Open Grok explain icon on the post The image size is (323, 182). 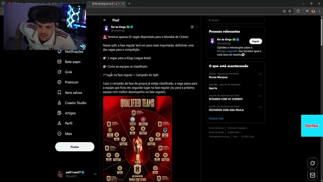[x=192, y=27]
